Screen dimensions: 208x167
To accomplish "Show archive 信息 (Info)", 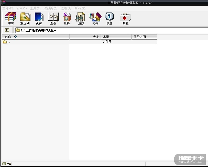I will [x=109, y=18].
